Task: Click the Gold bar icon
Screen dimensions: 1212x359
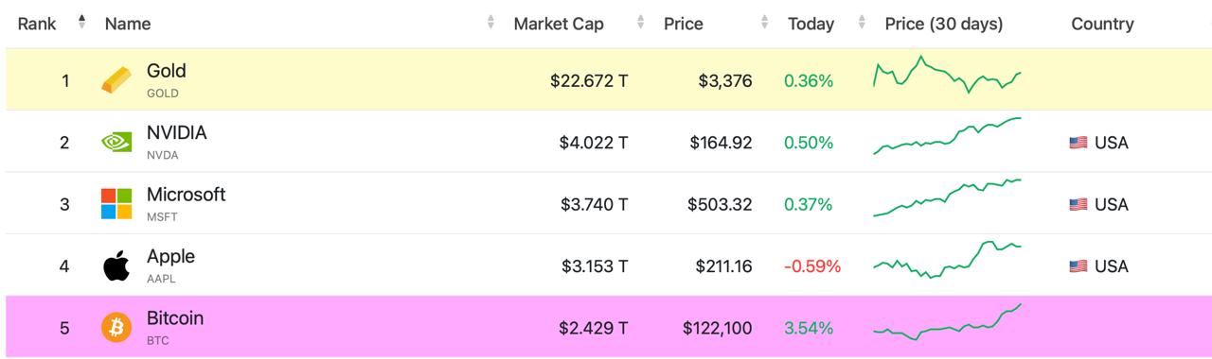Action: pos(116,80)
